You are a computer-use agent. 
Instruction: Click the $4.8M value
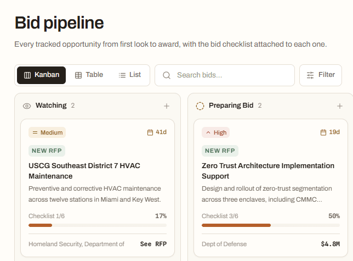[331, 244]
